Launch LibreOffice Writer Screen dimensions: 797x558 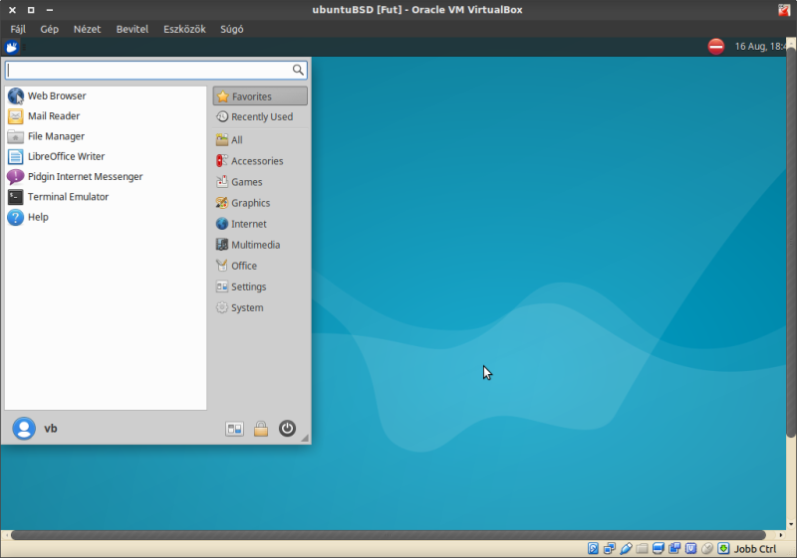pyautogui.click(x=106, y=157)
